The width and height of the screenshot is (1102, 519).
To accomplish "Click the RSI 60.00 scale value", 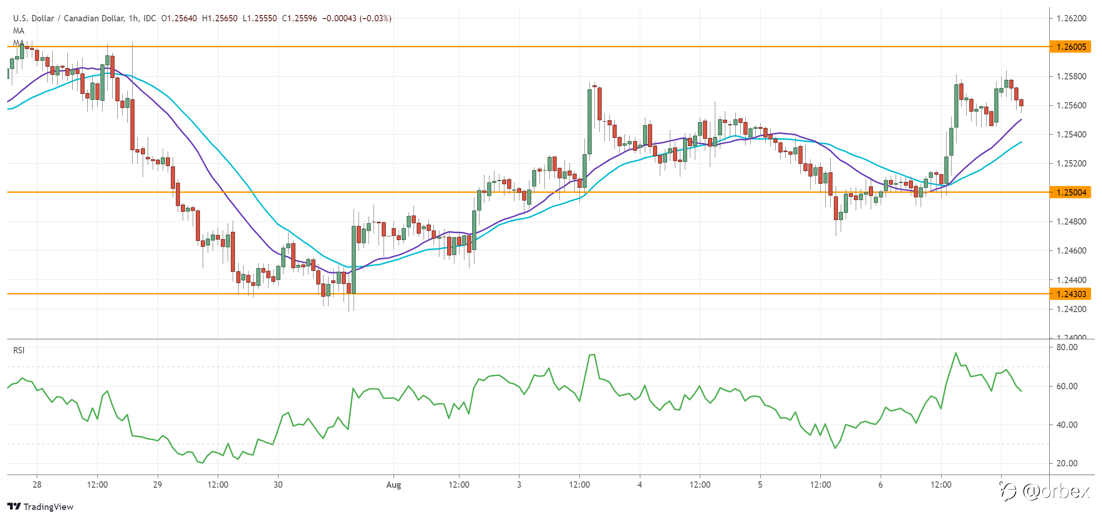I will coord(1067,386).
